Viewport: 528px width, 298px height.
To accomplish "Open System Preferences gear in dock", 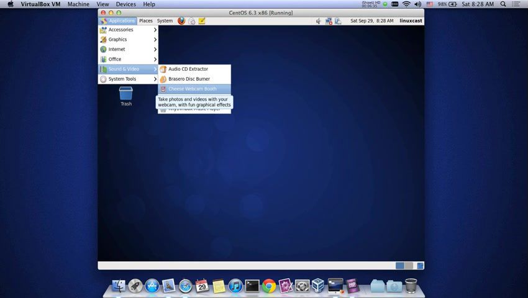I will (x=302, y=286).
